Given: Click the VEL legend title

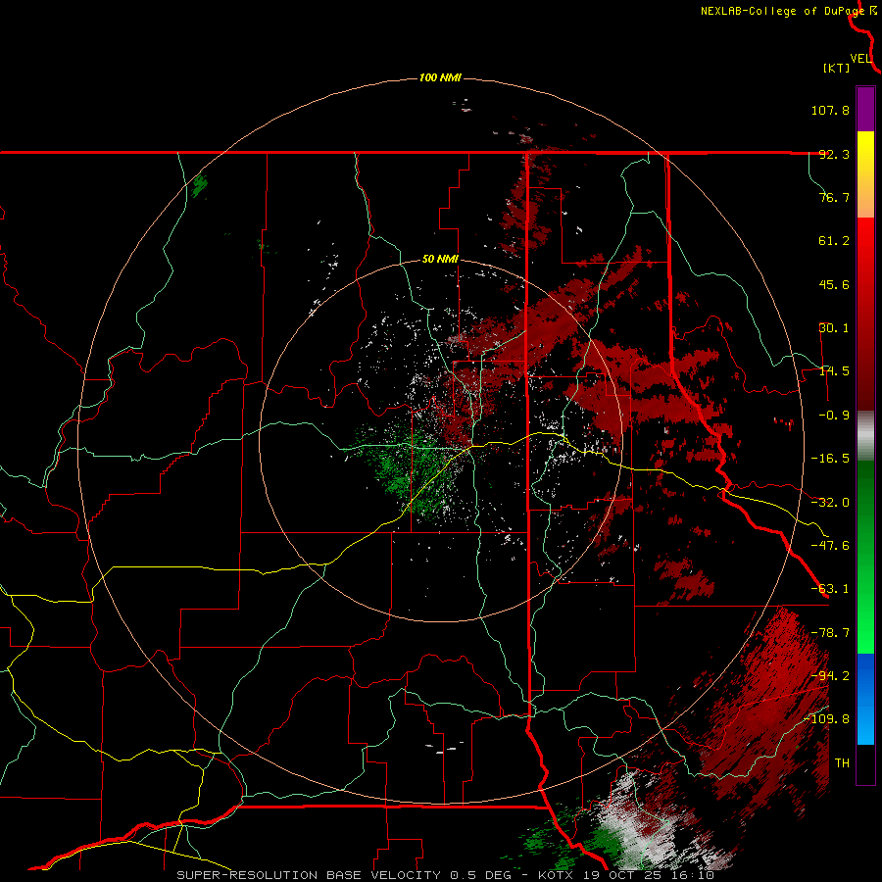Looking at the screenshot, I should click(861, 59).
